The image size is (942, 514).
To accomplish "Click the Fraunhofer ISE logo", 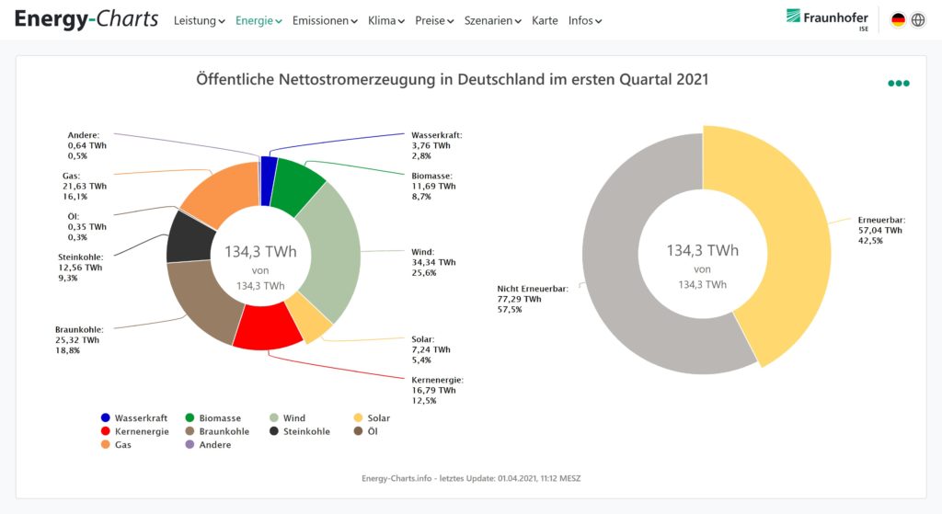I will (x=826, y=19).
